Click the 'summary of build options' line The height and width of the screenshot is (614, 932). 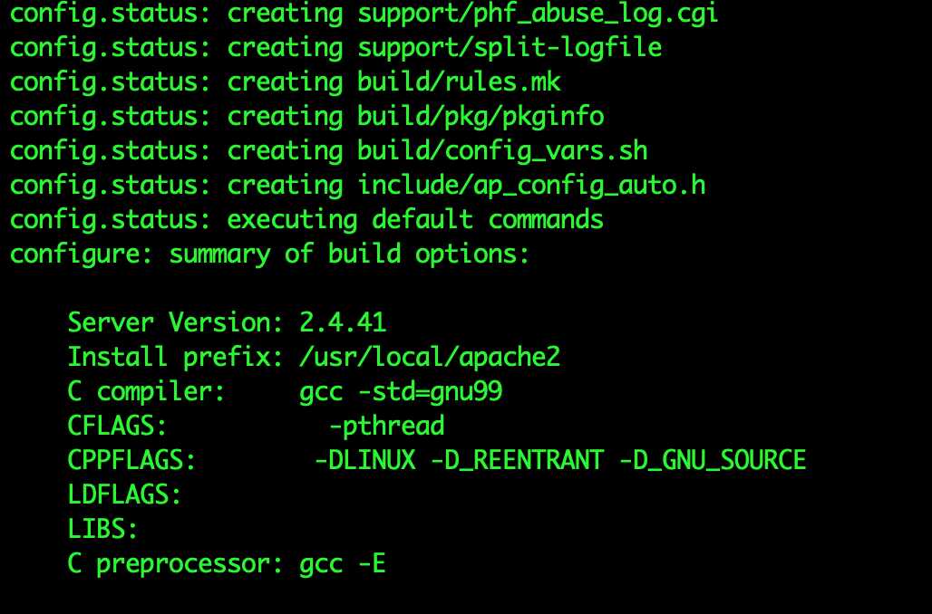(349, 254)
